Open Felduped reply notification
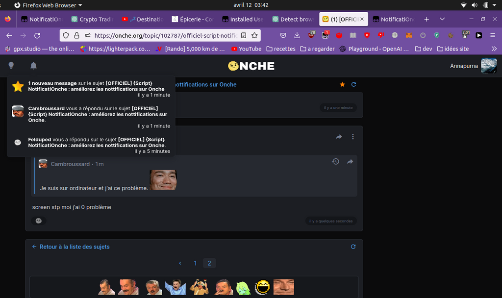This screenshot has width=502, height=298. 91,145
